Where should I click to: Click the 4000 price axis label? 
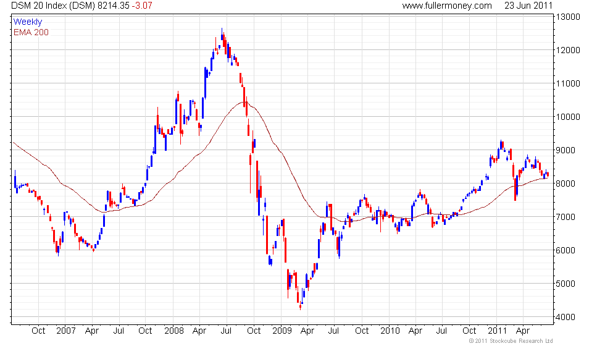coord(565,317)
